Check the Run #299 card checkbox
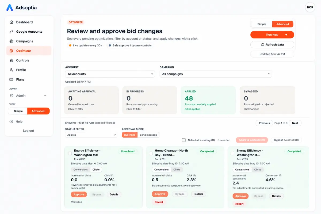 (x=232, y=154)
